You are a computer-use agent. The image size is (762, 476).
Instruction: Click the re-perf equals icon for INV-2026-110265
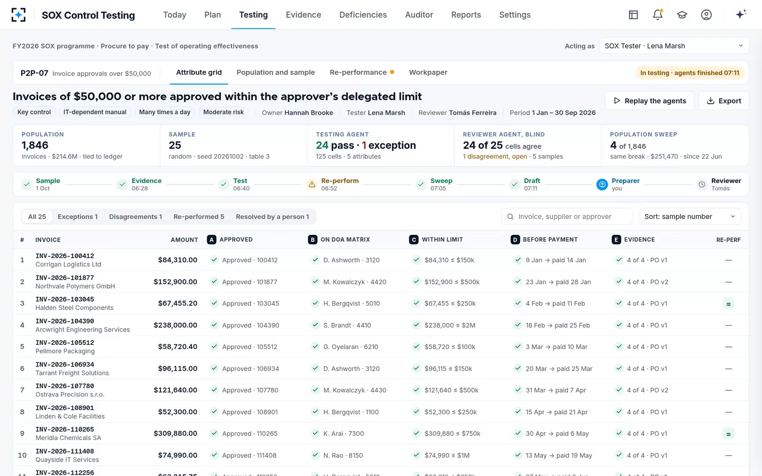tap(729, 434)
